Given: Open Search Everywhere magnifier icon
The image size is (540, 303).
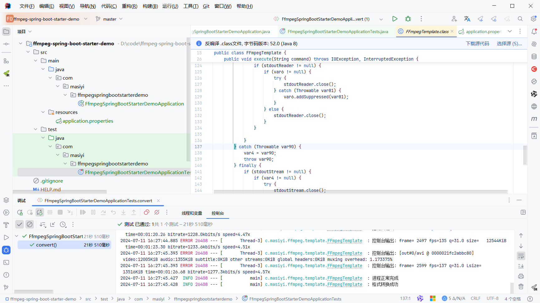Looking at the screenshot, I should pos(520,19).
